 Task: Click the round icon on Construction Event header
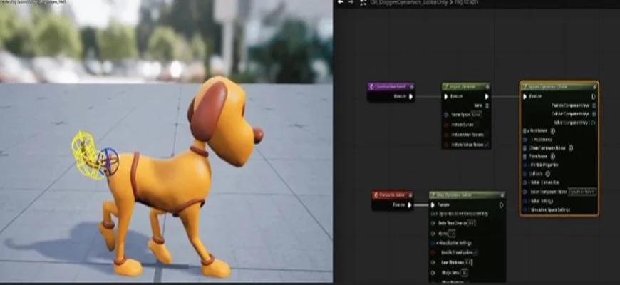point(411,86)
